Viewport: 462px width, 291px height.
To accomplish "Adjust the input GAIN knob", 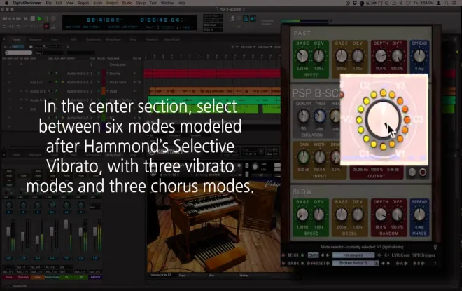I will click(304, 156).
